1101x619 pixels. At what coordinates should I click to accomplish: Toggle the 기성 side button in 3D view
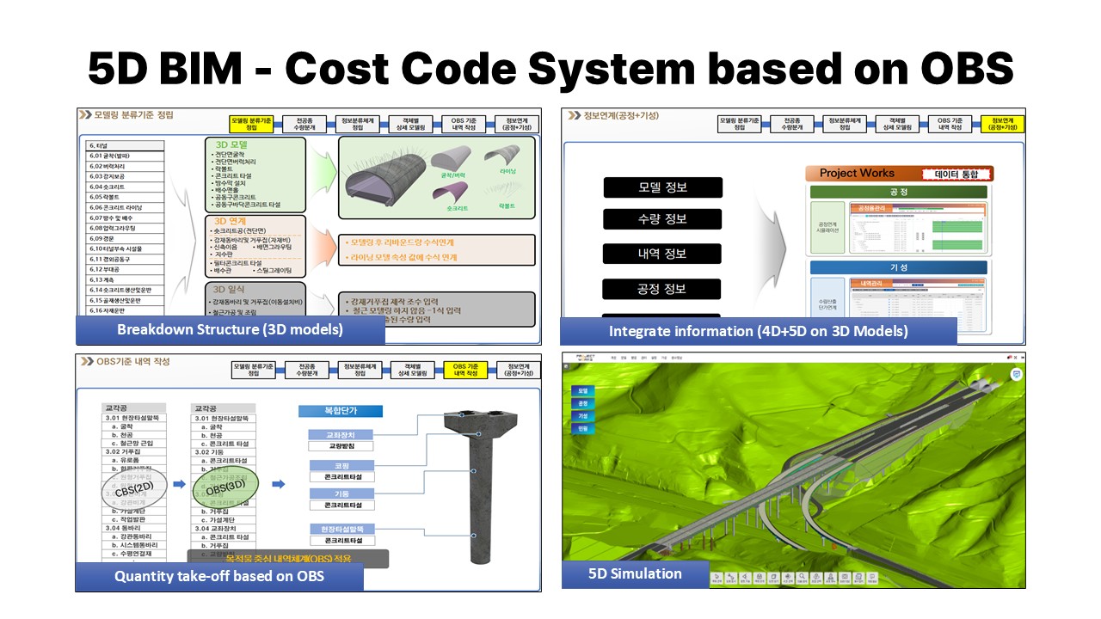click(x=583, y=415)
